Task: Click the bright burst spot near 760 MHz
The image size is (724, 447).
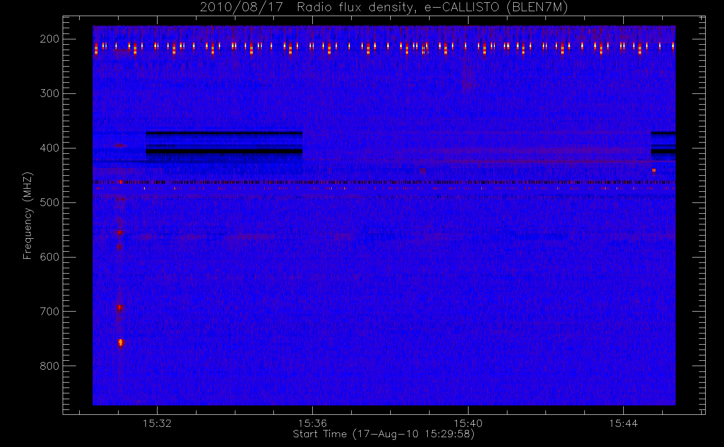Action: click(x=120, y=343)
